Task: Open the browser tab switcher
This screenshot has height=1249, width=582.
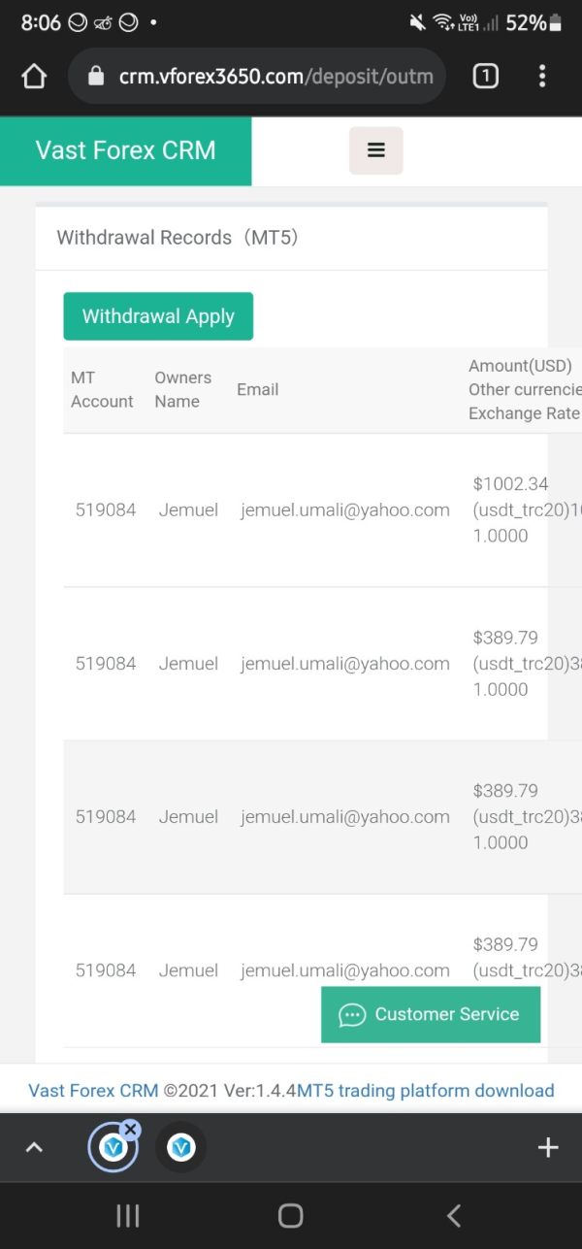Action: click(485, 77)
